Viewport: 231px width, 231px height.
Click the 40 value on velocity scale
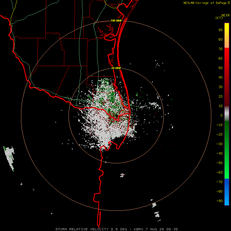(x=220, y=78)
